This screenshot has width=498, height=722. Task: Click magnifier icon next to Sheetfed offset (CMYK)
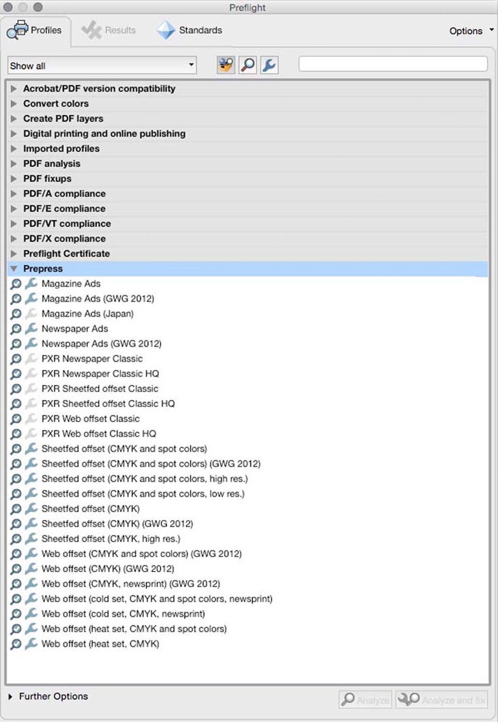pyautogui.click(x=16, y=509)
